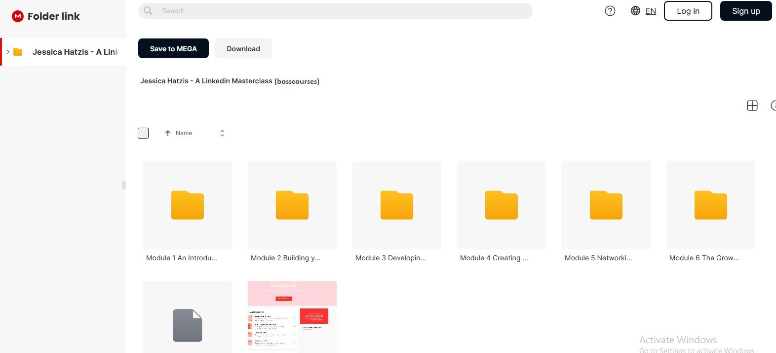
Task: Open the sort order dropdown arrows
Action: pos(222,133)
